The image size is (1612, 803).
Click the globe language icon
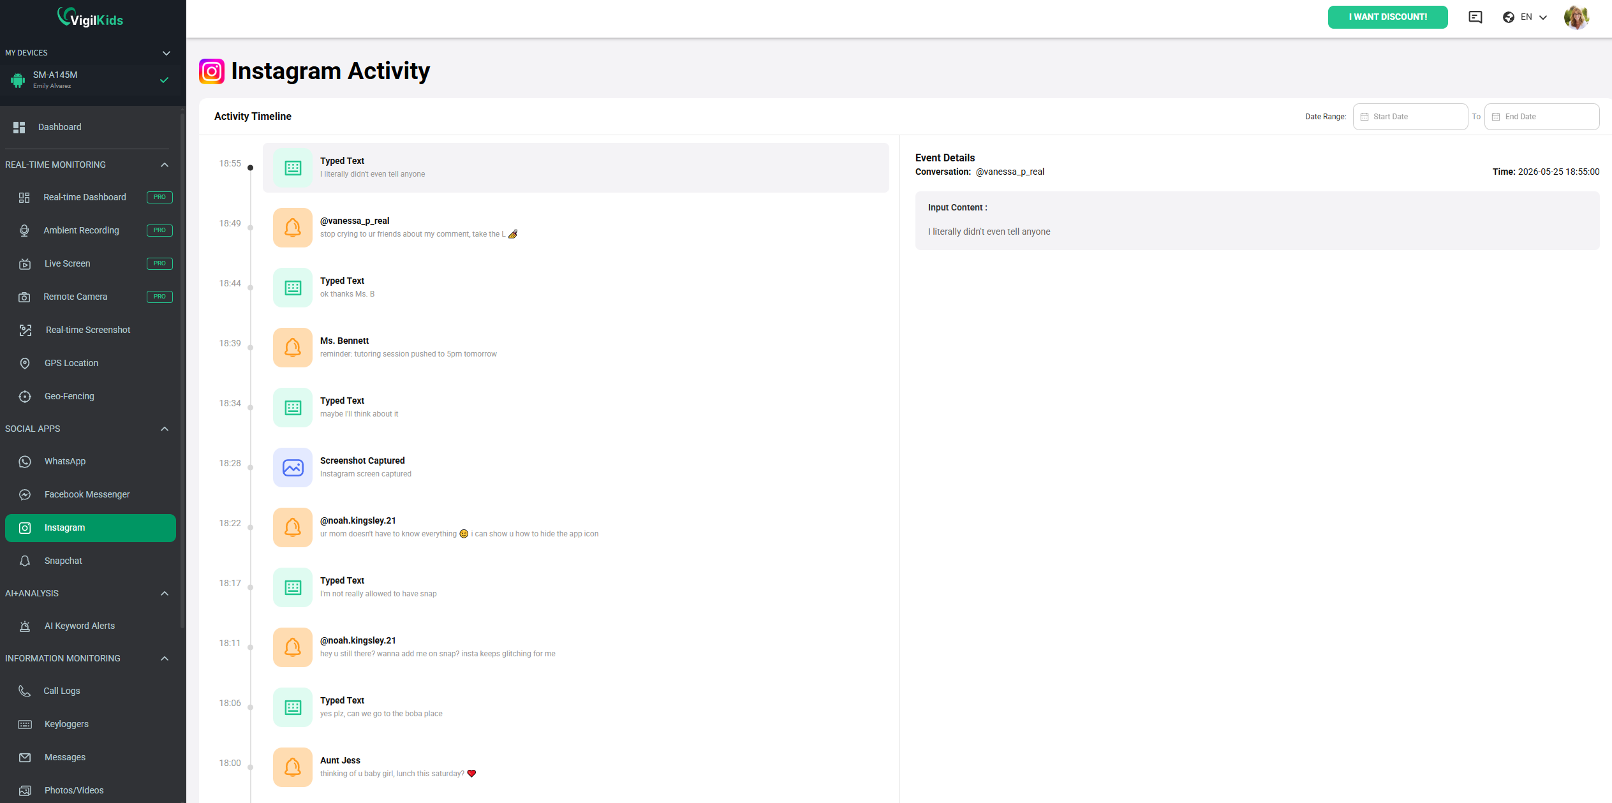[1508, 17]
